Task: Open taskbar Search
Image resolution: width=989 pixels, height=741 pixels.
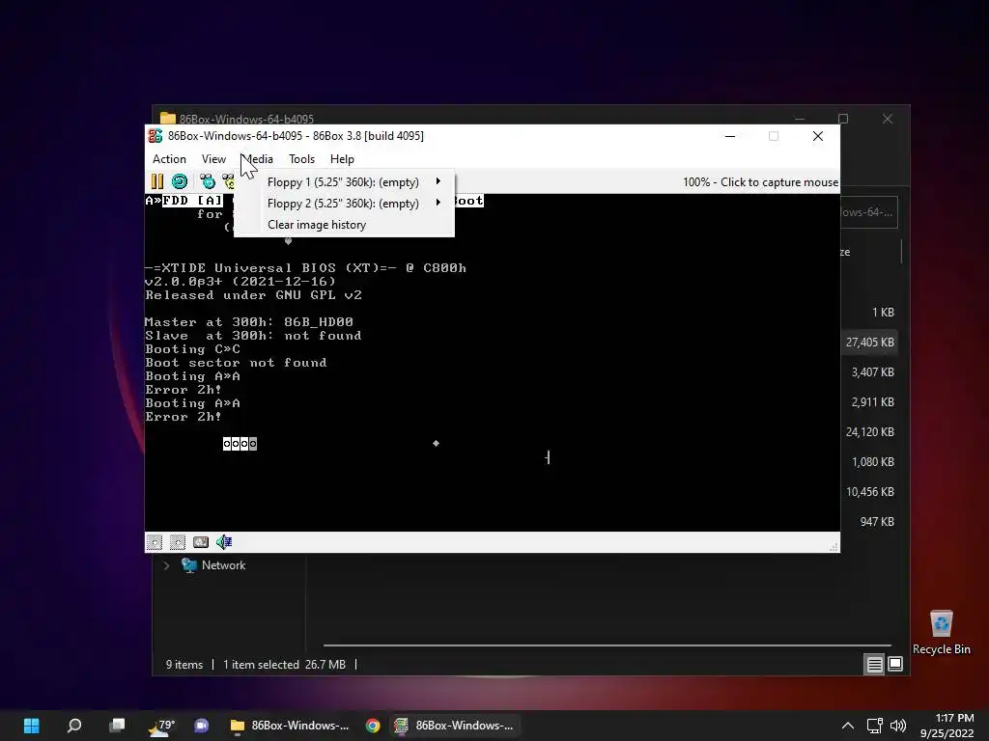Action: point(74,726)
